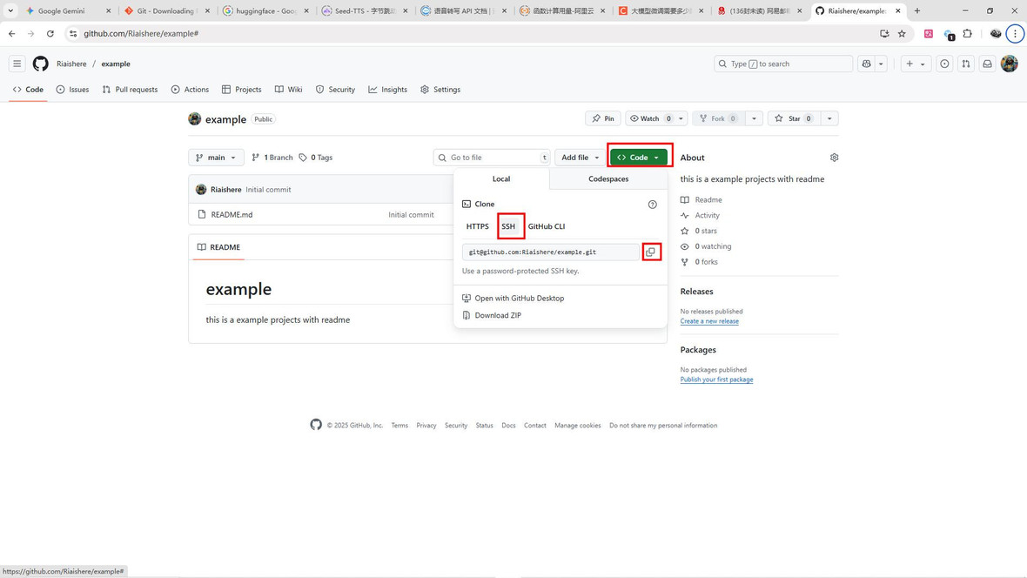
Task: Fork the example repository
Action: tap(719, 118)
